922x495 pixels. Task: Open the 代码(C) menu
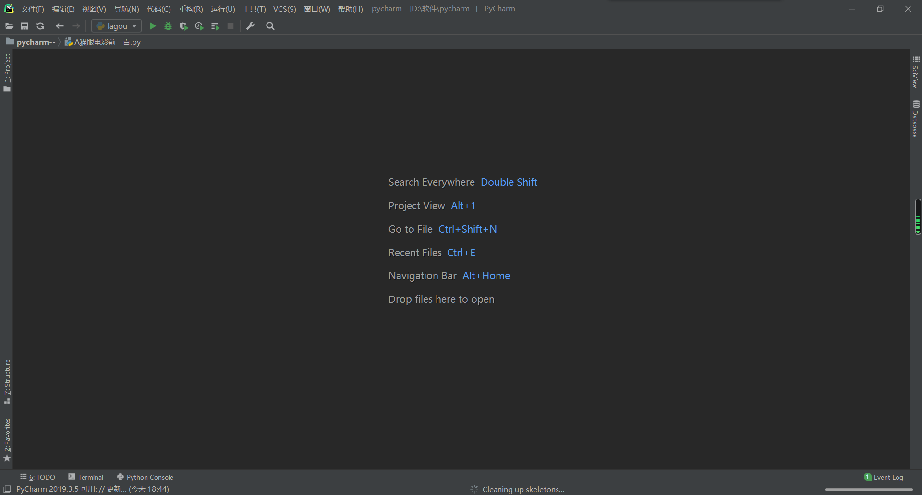(x=159, y=9)
